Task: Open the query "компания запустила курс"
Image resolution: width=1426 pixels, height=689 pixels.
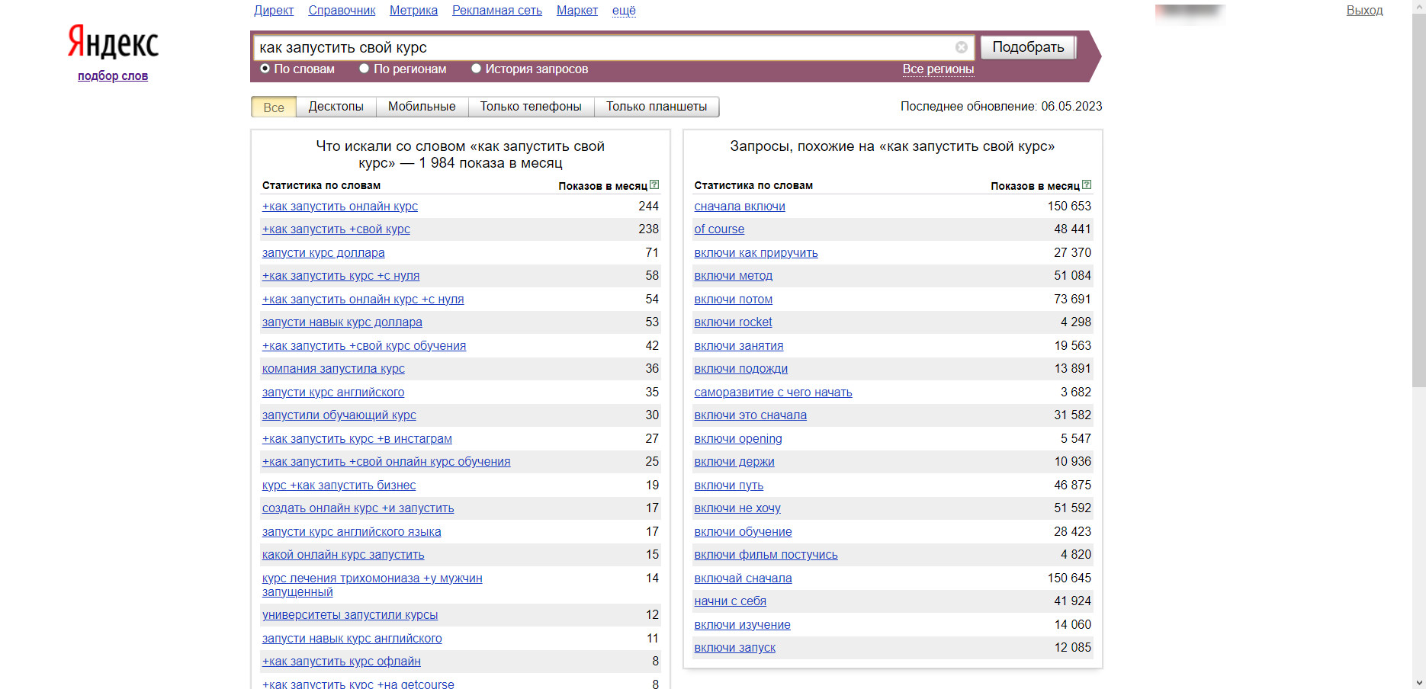Action: (x=333, y=369)
